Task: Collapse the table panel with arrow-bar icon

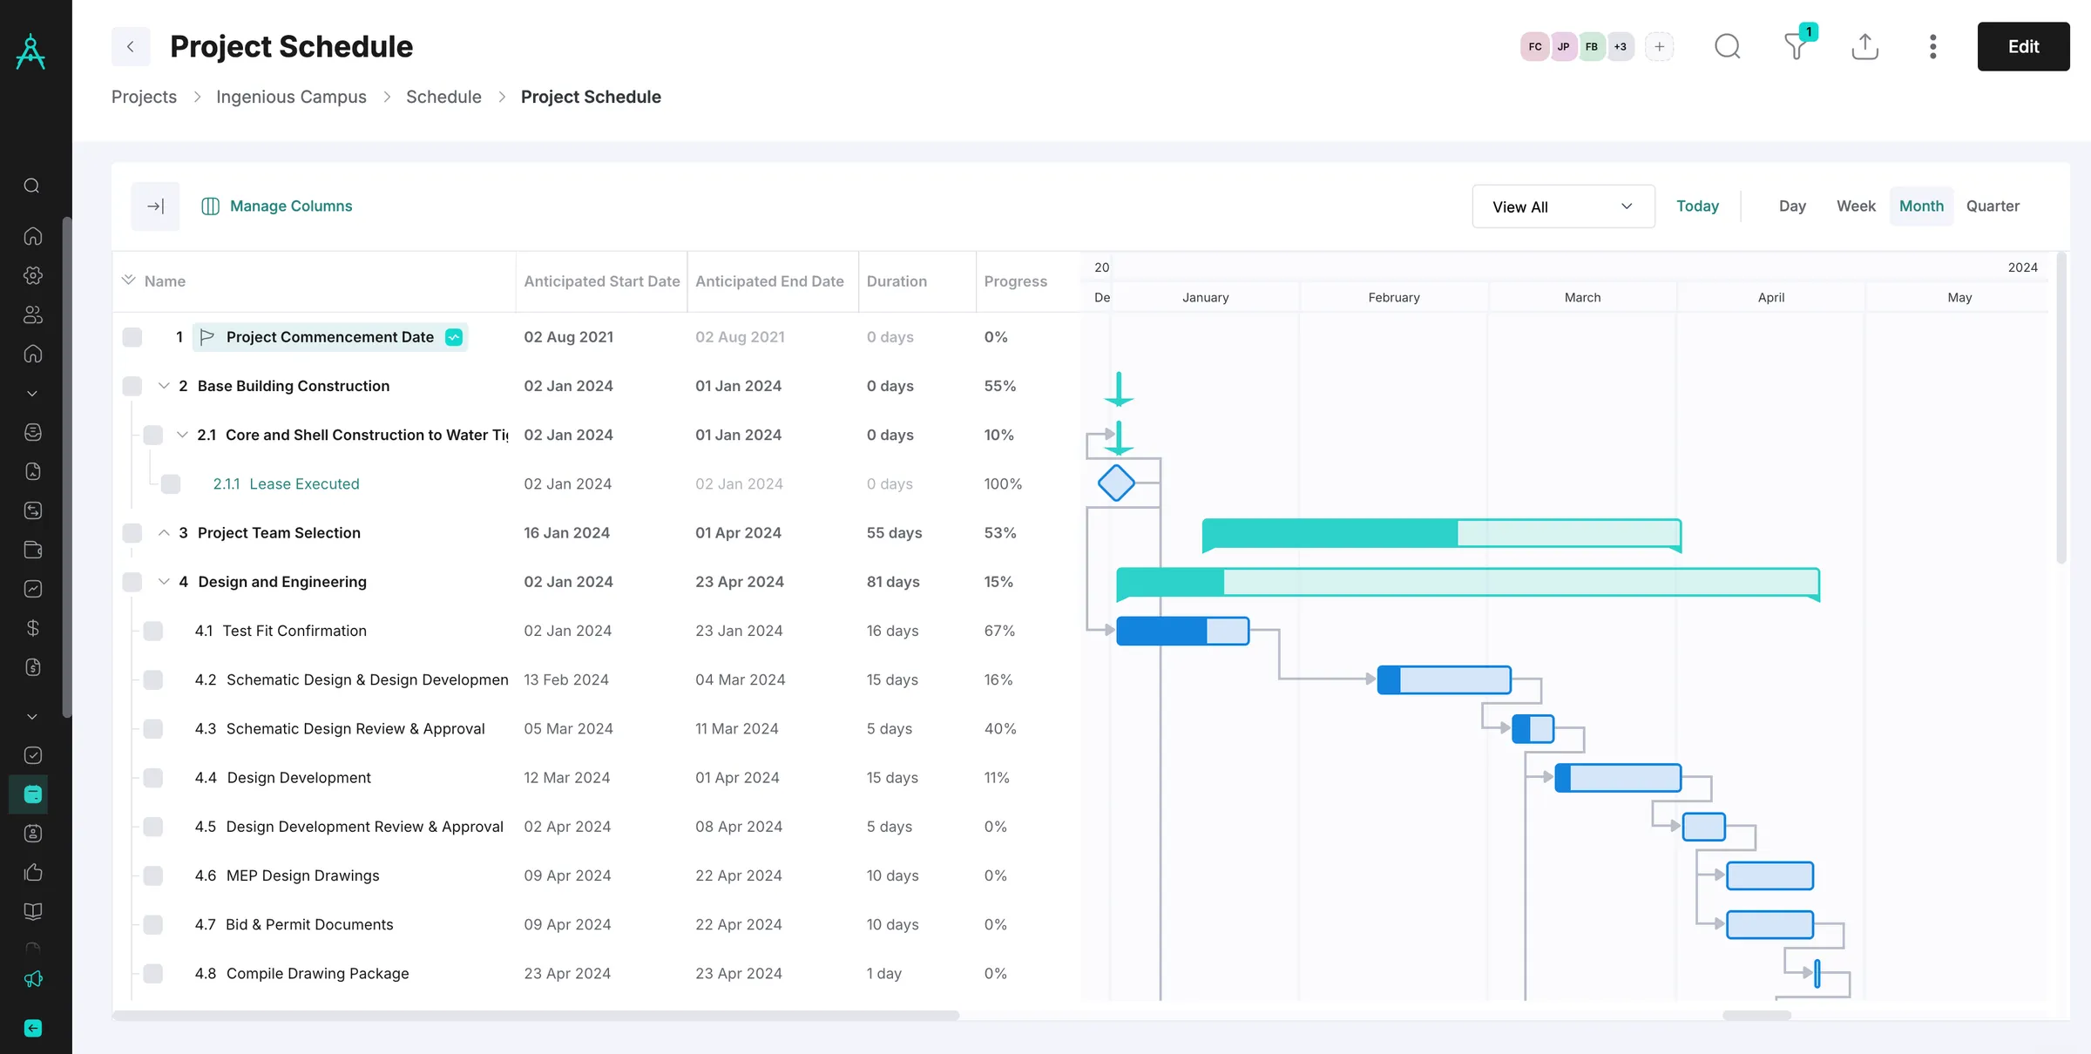Action: [x=155, y=206]
